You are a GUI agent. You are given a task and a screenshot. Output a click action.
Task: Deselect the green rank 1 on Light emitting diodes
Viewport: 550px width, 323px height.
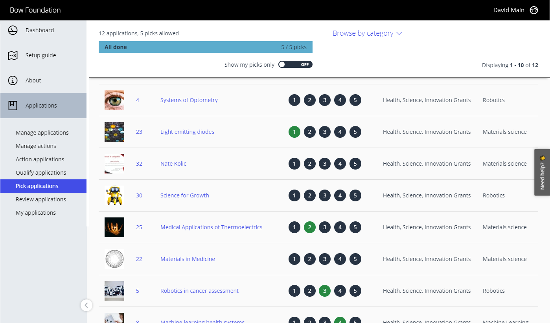click(294, 132)
